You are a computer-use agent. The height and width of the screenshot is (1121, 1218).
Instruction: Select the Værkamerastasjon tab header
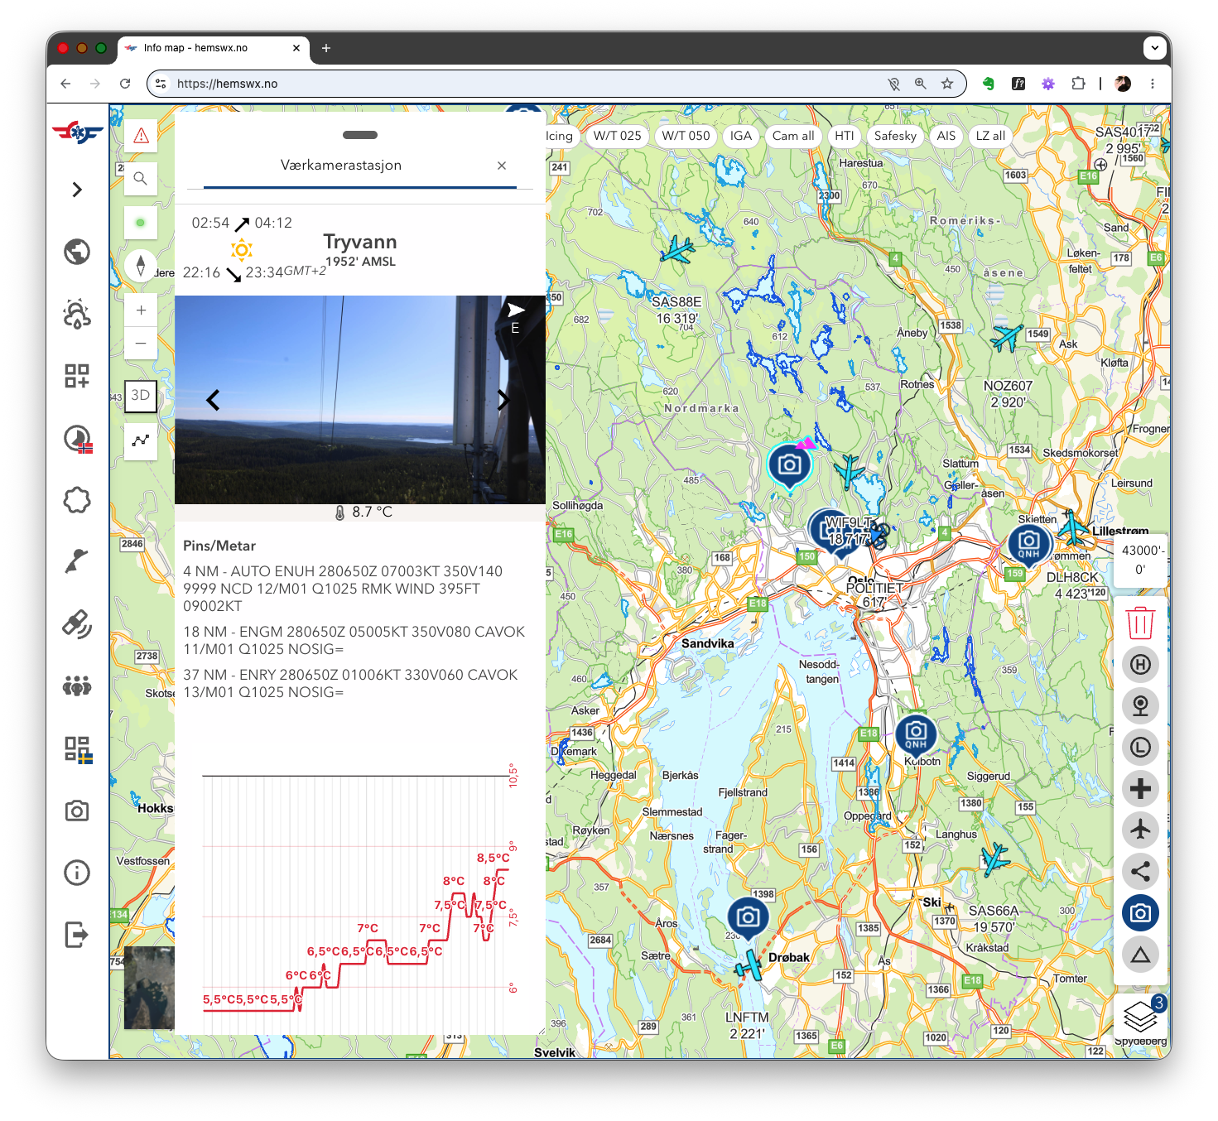point(341,166)
